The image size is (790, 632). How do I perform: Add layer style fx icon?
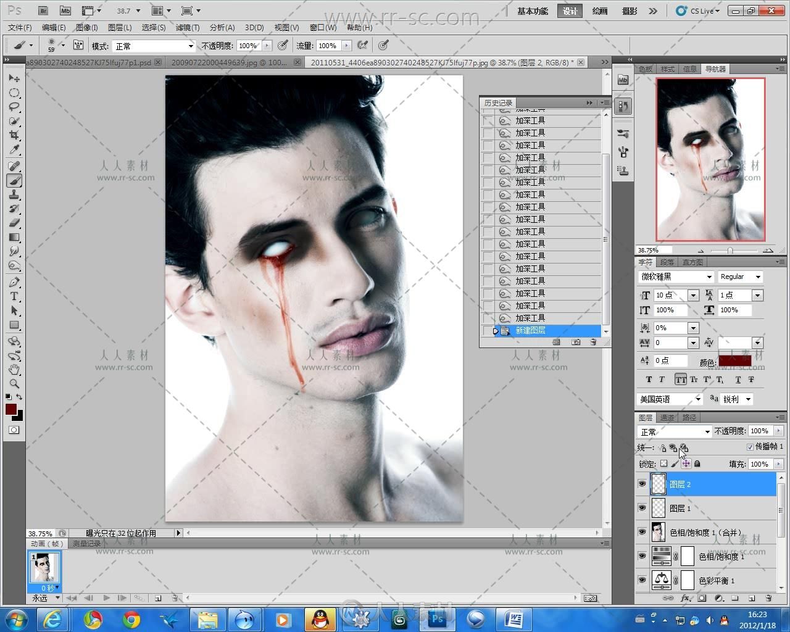685,598
